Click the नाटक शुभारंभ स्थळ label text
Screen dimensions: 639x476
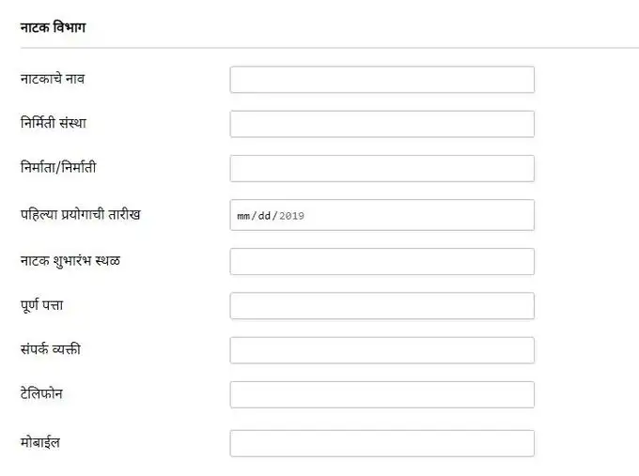pos(70,259)
